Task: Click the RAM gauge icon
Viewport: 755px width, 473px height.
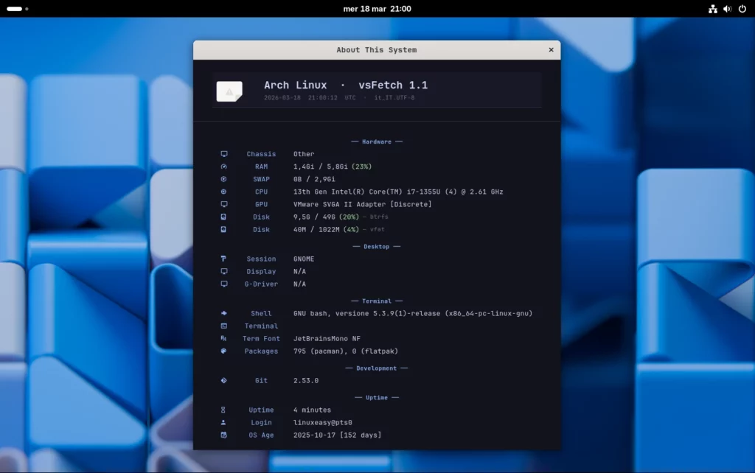Action: pos(224,167)
